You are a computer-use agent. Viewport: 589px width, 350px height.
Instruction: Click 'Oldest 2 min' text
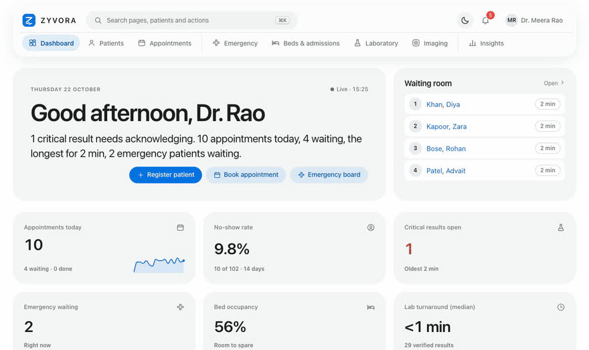[x=422, y=269]
